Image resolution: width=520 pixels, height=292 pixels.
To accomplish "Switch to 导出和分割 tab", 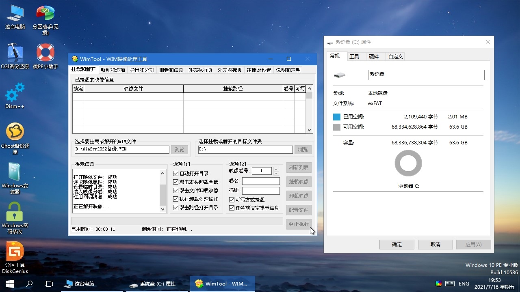I will (x=142, y=70).
